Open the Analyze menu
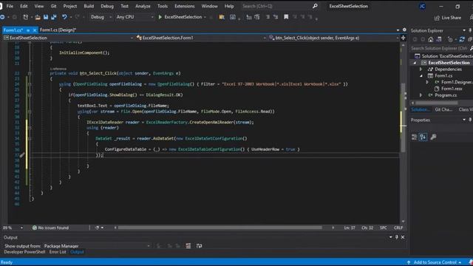Viewport: 473px width, 266px height. coord(143,6)
